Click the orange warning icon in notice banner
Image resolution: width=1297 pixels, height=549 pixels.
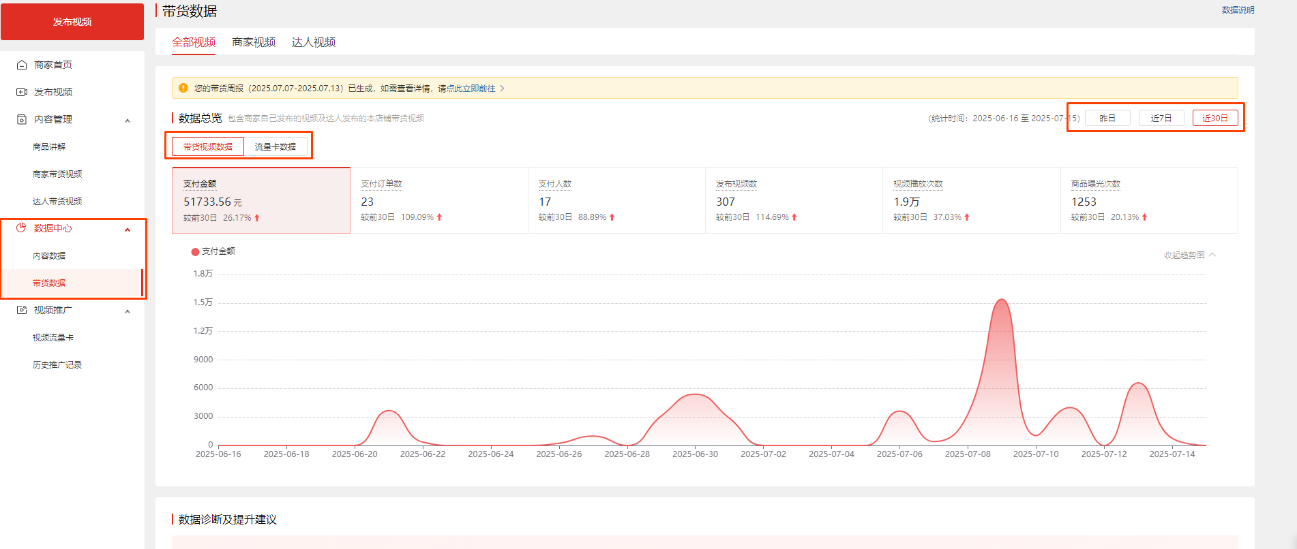click(183, 88)
